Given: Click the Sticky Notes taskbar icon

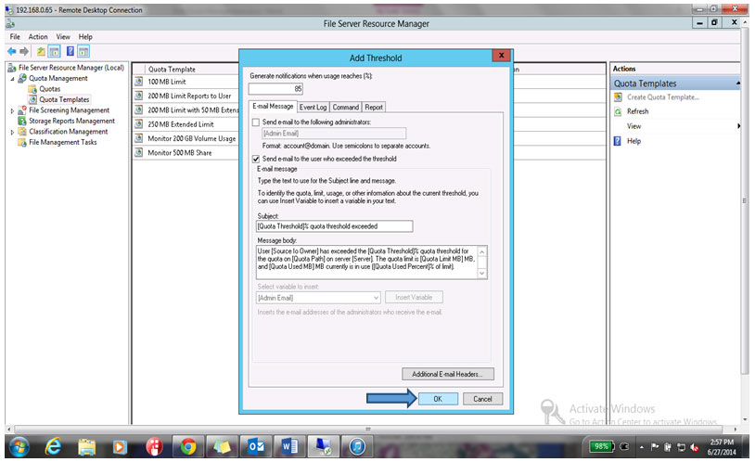Looking at the screenshot, I should [x=222, y=447].
